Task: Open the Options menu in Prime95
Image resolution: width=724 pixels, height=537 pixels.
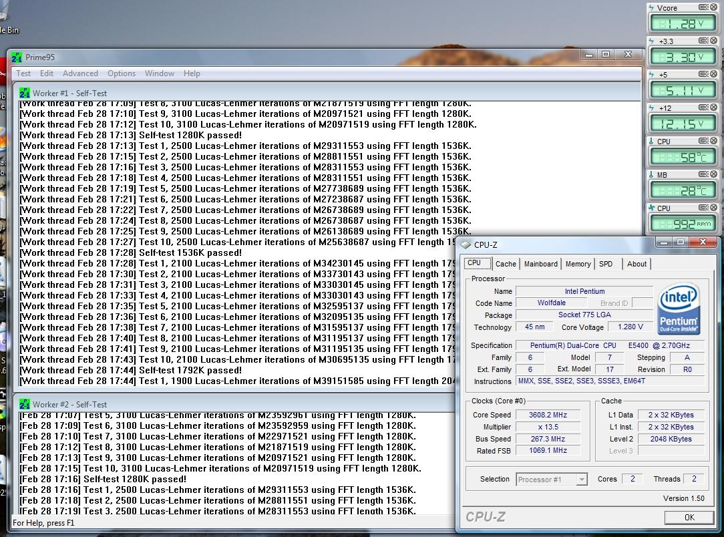Action: [x=122, y=73]
